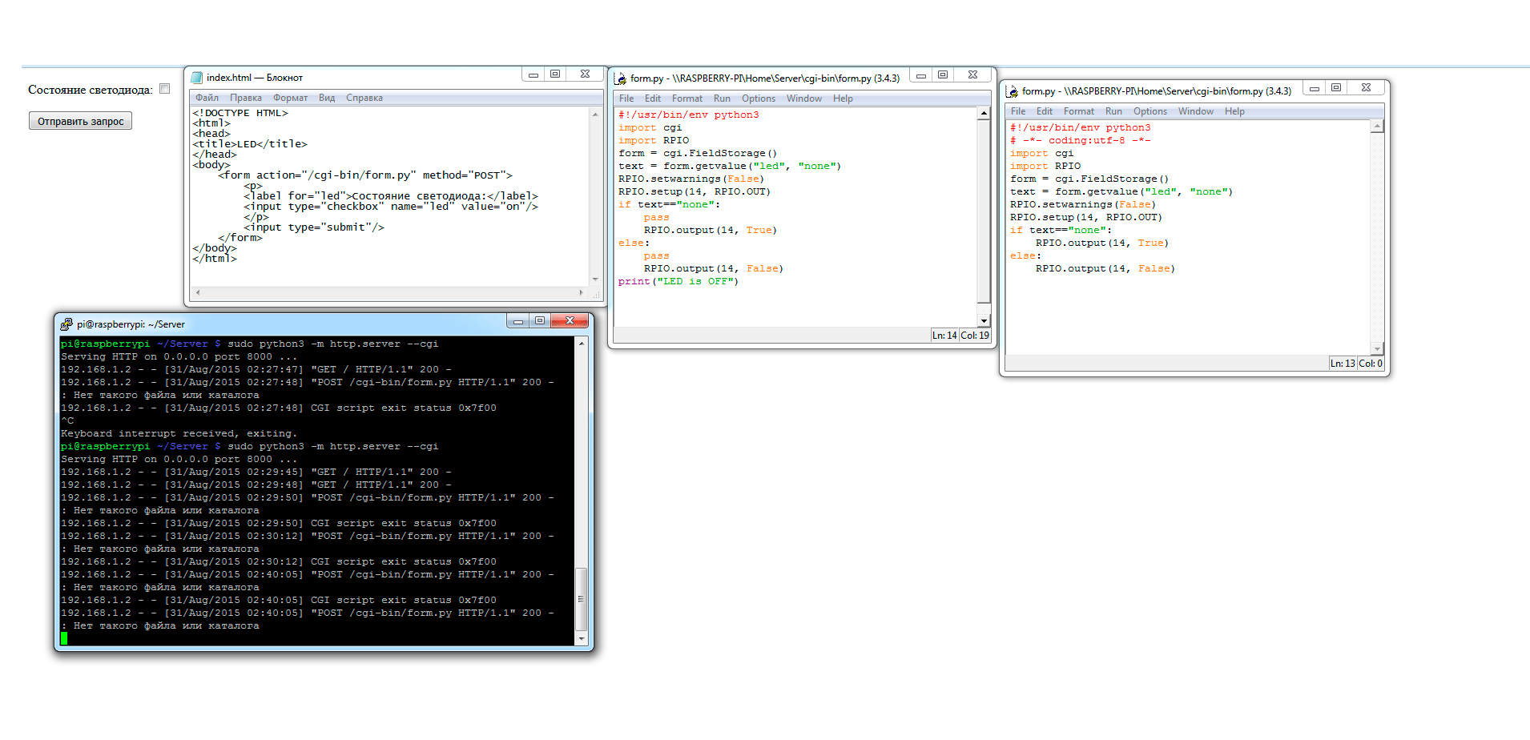
Task: Click scroll down arrow in PuTTY terminal
Action: pos(582,639)
